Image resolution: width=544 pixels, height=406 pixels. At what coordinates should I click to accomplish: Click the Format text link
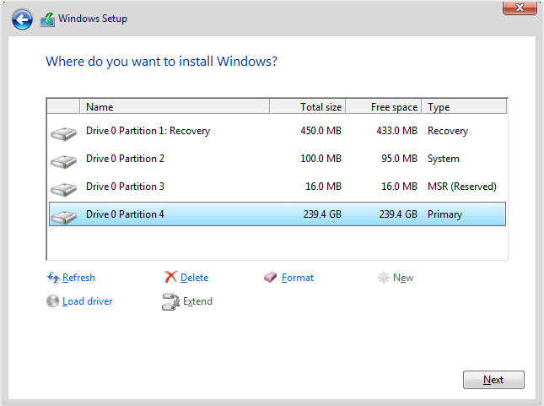click(298, 278)
